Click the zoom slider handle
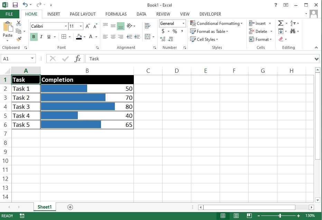The width and height of the screenshot is (322, 220). click(x=280, y=216)
